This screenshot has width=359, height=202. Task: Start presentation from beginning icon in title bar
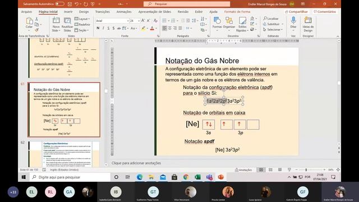point(93,4)
